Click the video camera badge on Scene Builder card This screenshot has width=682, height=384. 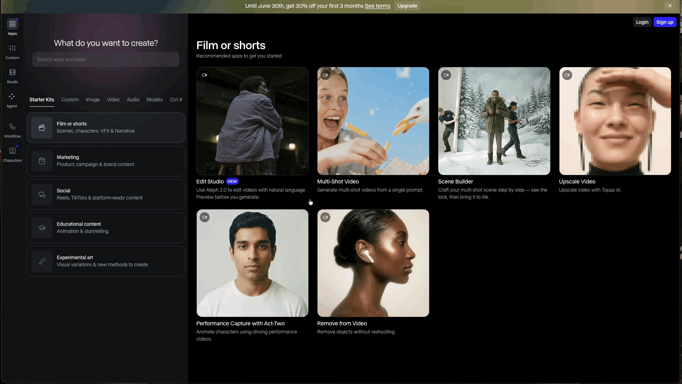pyautogui.click(x=446, y=75)
